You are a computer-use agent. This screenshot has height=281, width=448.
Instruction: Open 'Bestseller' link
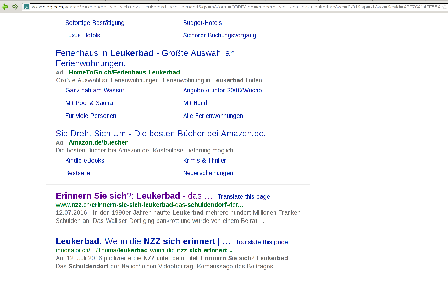point(79,173)
